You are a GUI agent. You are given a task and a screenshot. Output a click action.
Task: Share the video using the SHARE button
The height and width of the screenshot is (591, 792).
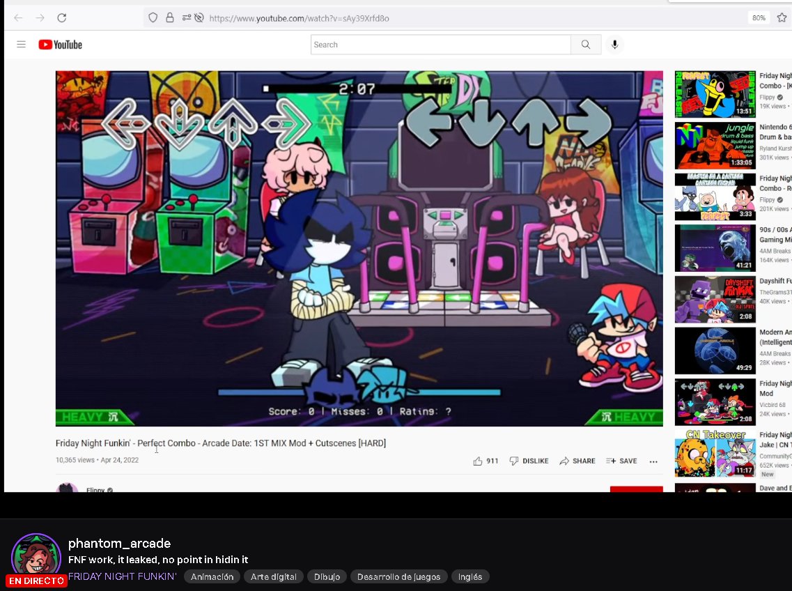[x=577, y=461]
